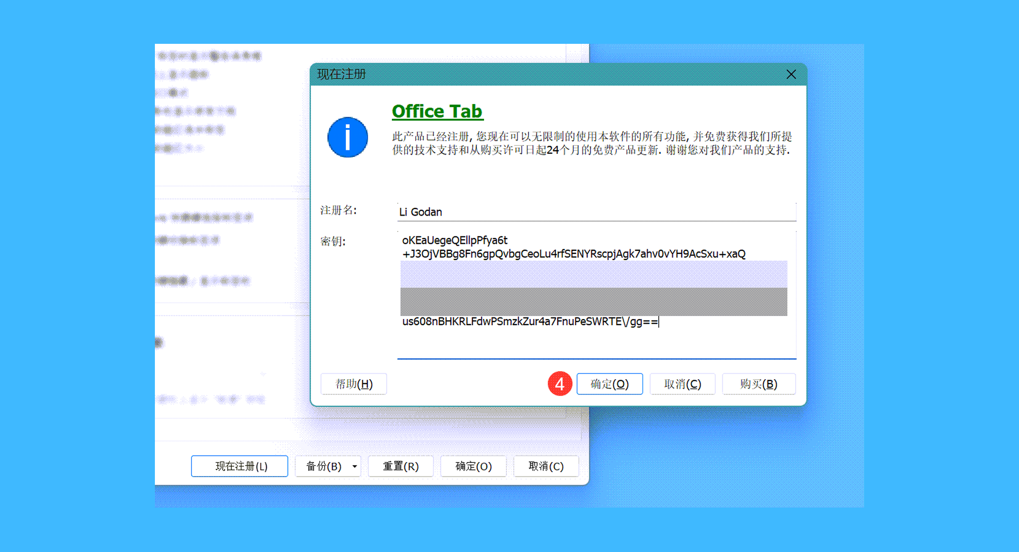
Task: Close the 现在注册 dialog
Action: tap(791, 74)
